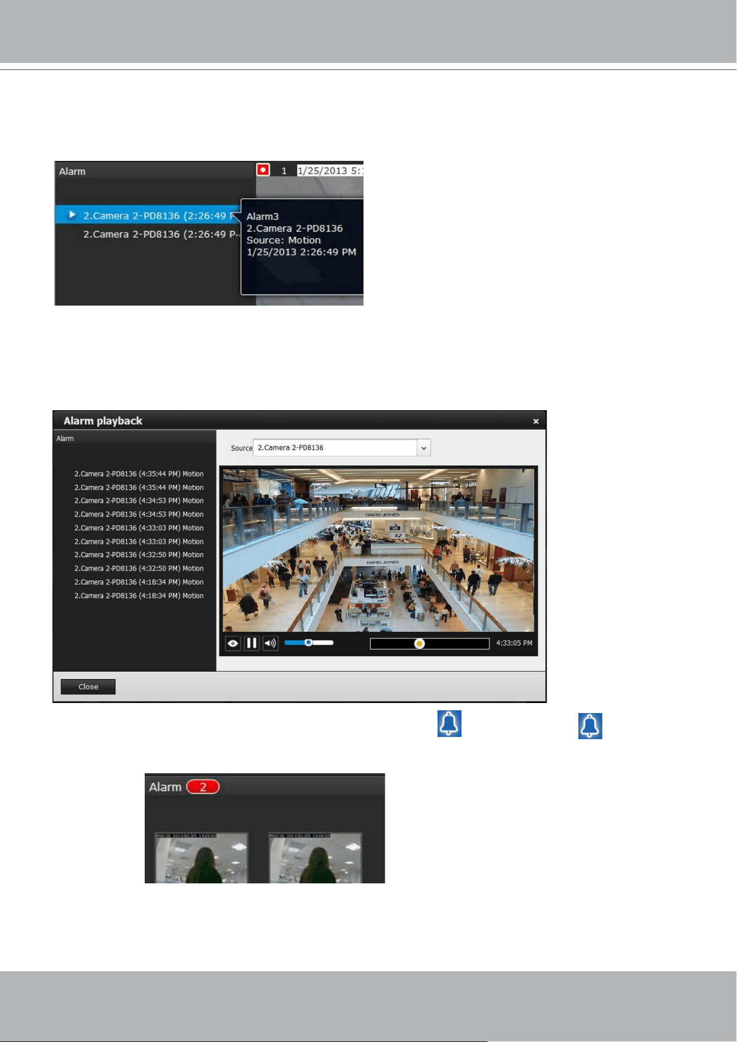Pause the alarm playback video
Image resolution: width=737 pixels, height=1042 pixels.
click(252, 643)
